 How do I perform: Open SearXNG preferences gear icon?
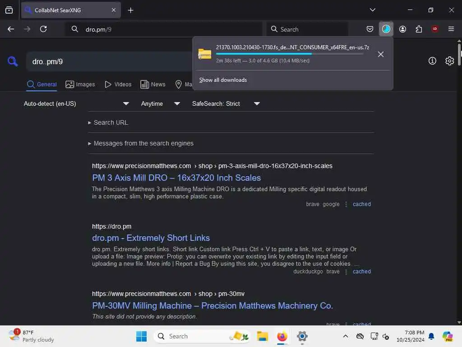point(449,61)
